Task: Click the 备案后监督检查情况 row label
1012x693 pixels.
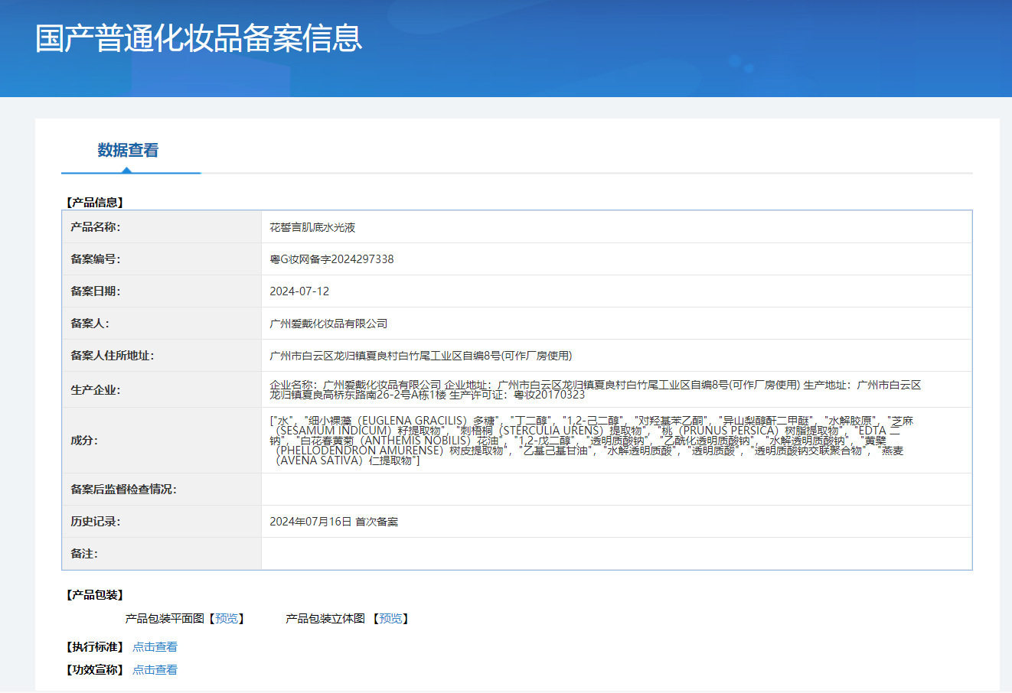Action: [123, 490]
